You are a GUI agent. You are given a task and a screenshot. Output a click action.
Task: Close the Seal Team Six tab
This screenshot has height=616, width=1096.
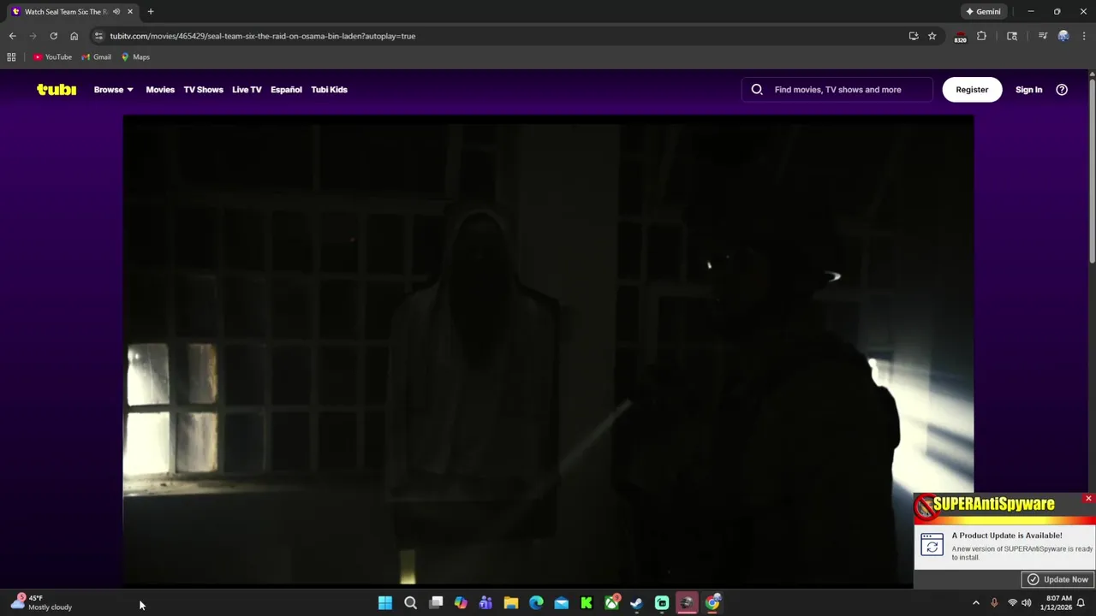[x=130, y=12]
